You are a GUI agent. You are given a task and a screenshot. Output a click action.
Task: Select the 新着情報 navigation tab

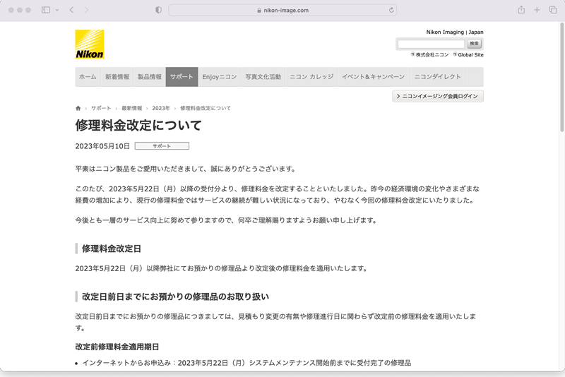point(117,77)
